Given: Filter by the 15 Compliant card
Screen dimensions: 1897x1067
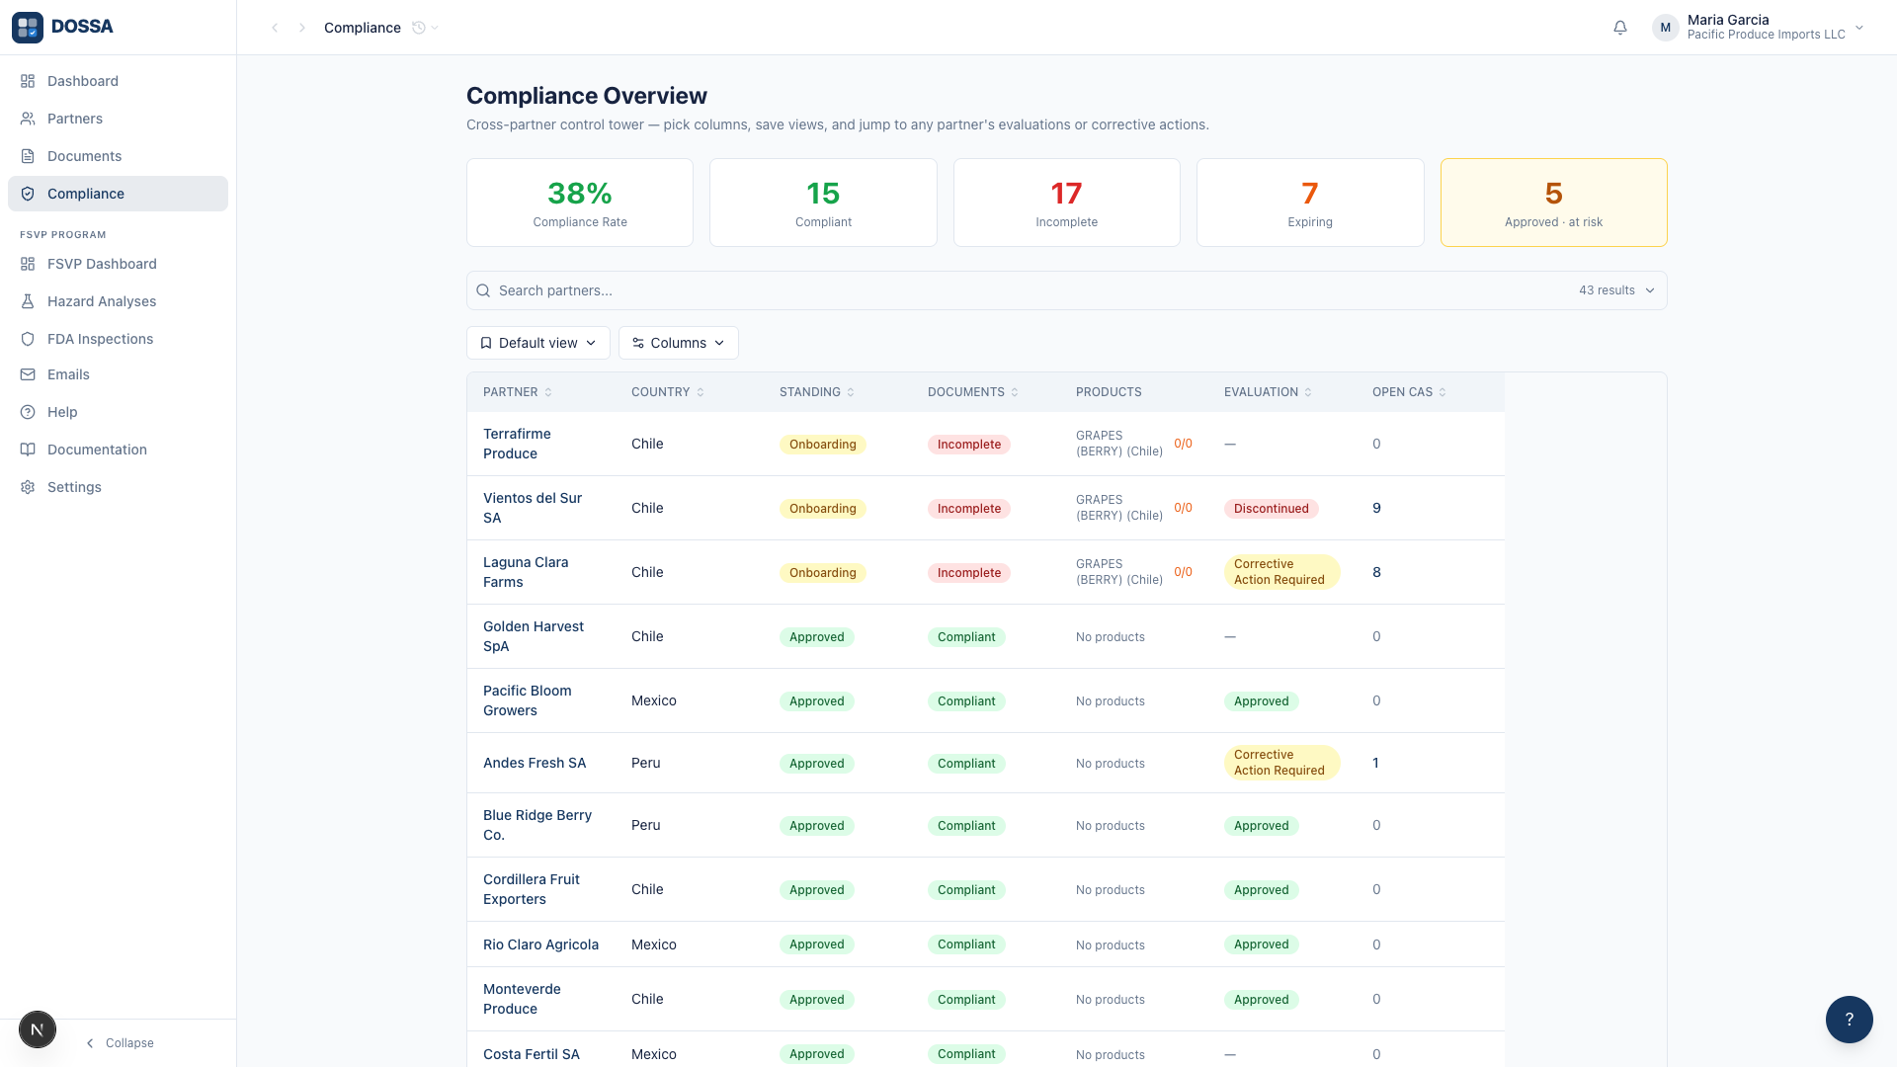Looking at the screenshot, I should pyautogui.click(x=823, y=203).
